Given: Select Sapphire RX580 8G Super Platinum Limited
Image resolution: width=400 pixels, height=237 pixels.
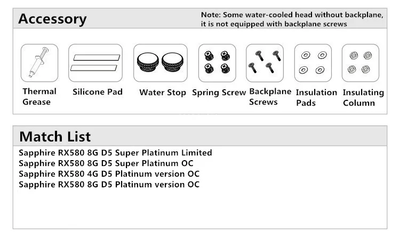Looking at the screenshot, I should pyautogui.click(x=115, y=153).
